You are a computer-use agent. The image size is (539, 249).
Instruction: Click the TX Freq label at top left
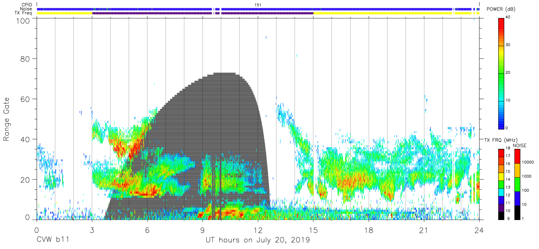(x=24, y=13)
